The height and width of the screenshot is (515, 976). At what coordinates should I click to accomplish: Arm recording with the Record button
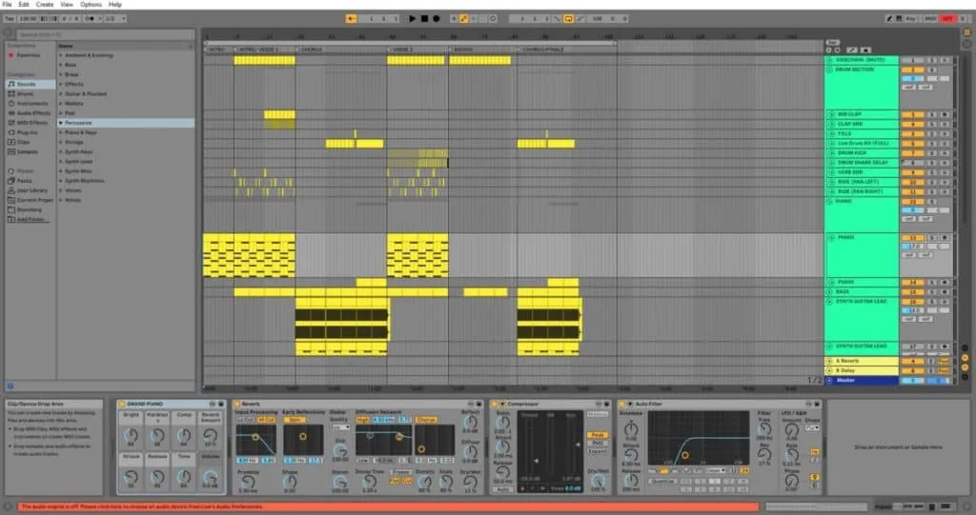point(437,19)
